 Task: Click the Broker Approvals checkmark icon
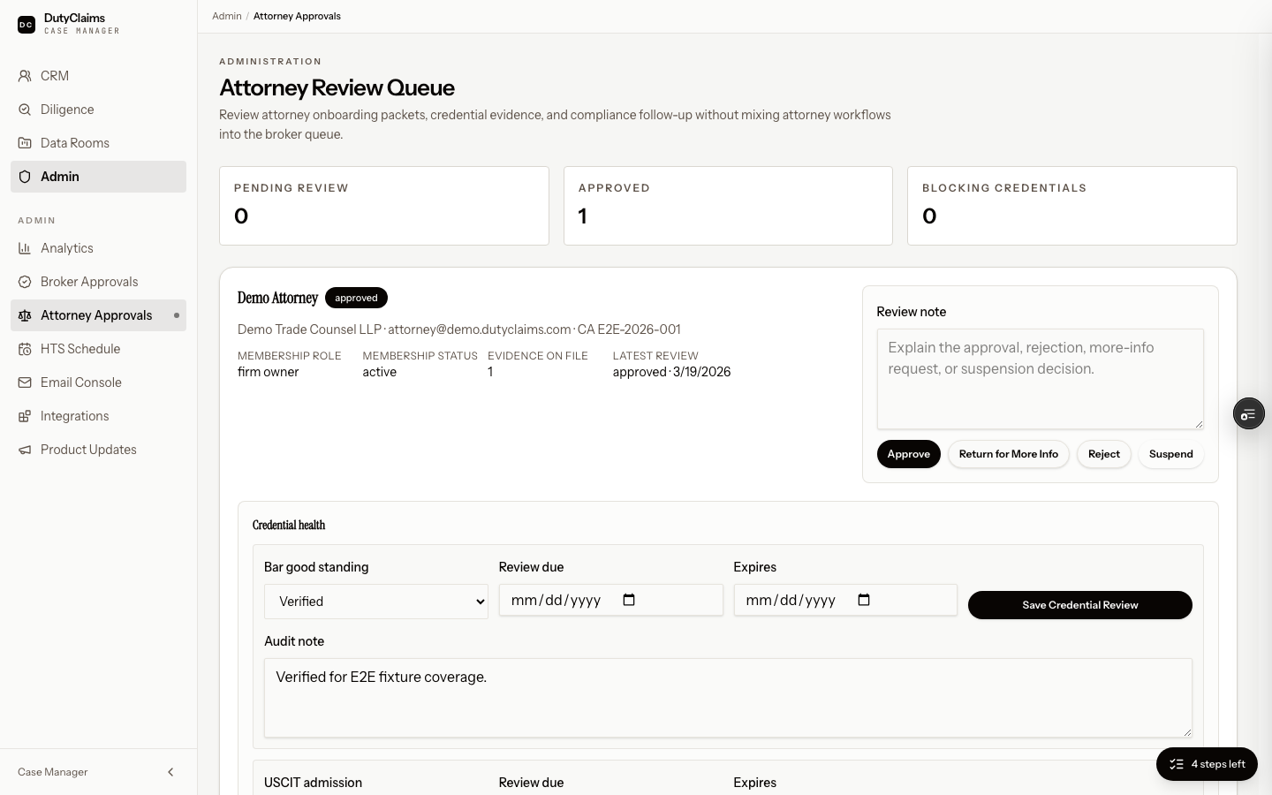tap(25, 282)
